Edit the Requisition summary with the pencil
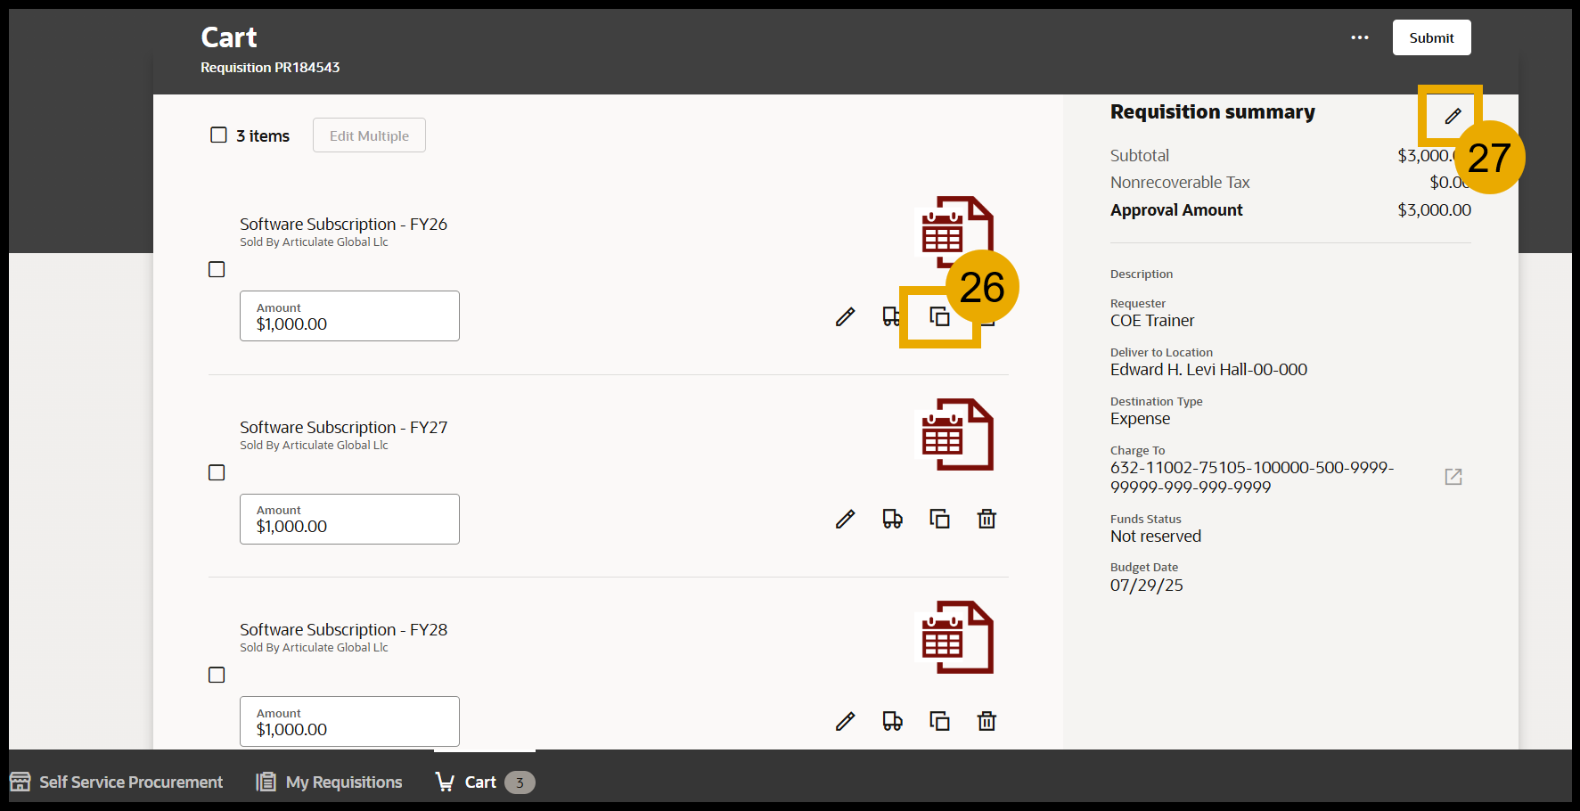The image size is (1580, 811). point(1453,116)
